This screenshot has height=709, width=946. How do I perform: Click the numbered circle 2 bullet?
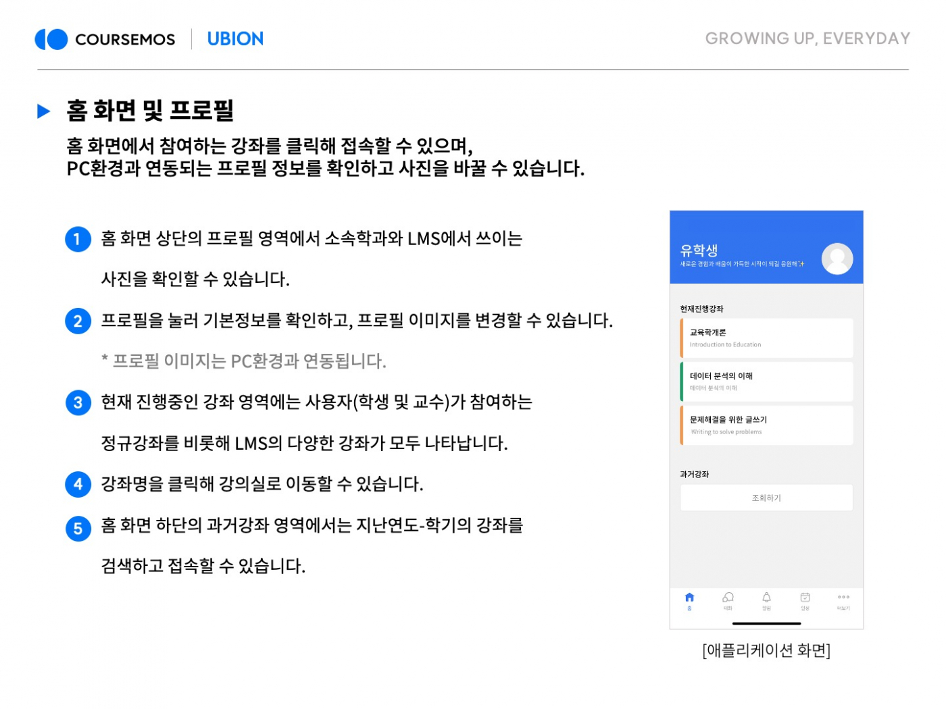click(78, 321)
